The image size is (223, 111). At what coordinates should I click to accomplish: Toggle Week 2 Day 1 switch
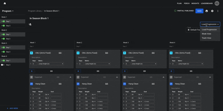3,34
